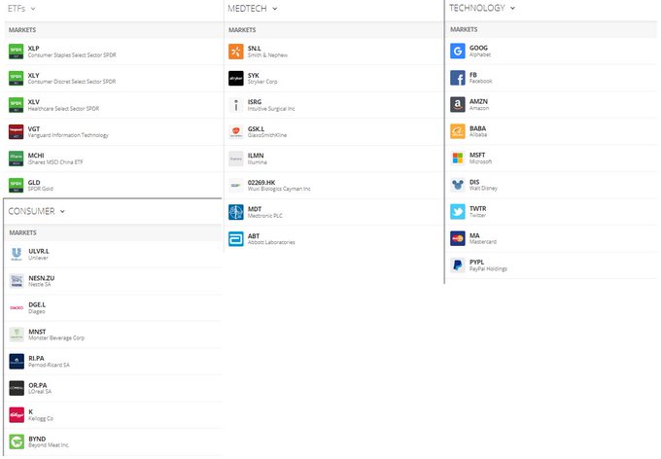
Task: Click the XLY SPDR logo icon
Action: tap(17, 78)
